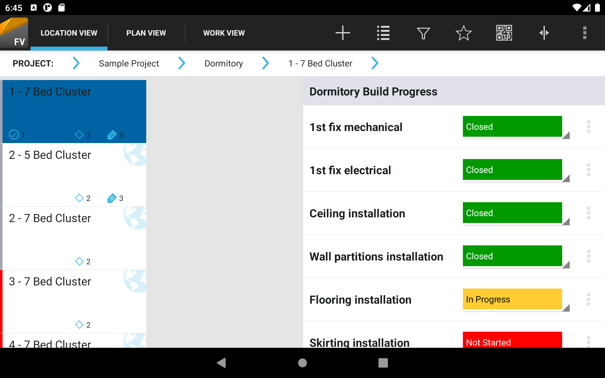Tap 1 - 7 Bed Cluster breadcrumb
Image resolution: width=605 pixels, height=378 pixels.
[320, 63]
